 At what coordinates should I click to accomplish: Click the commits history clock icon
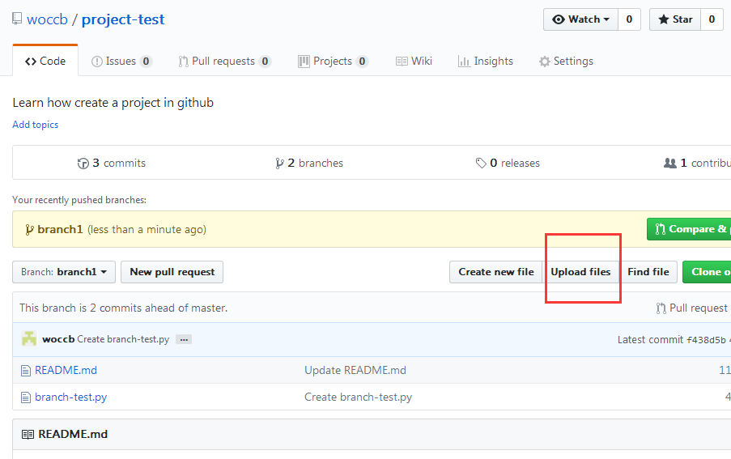pyautogui.click(x=83, y=164)
